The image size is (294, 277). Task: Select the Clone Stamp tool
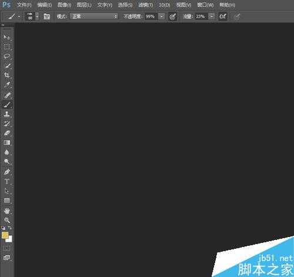[6, 114]
